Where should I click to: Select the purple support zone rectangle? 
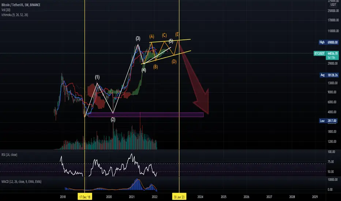[x=146, y=115]
